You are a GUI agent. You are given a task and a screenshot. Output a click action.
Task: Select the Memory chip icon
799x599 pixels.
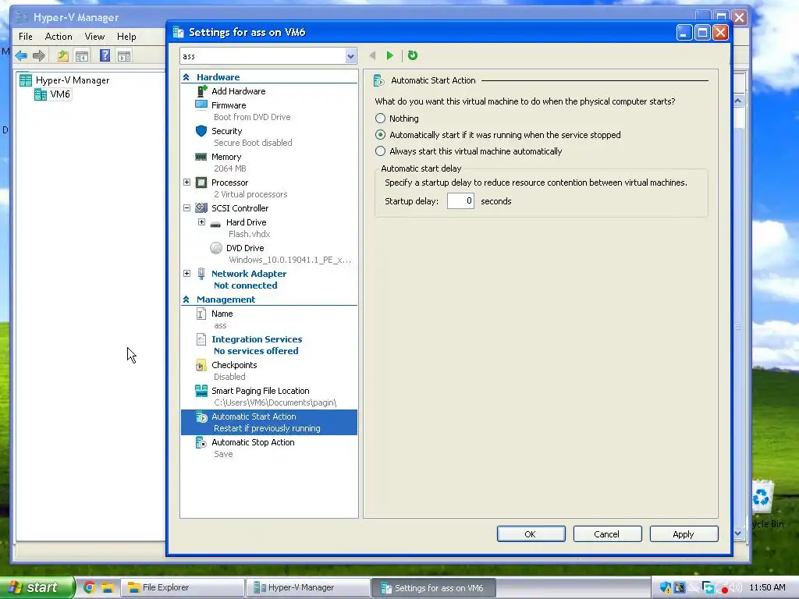point(201,157)
